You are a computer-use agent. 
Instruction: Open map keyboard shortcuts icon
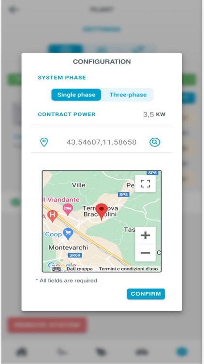57,269
